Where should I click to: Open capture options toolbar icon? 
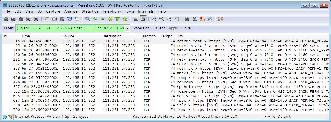13,19
